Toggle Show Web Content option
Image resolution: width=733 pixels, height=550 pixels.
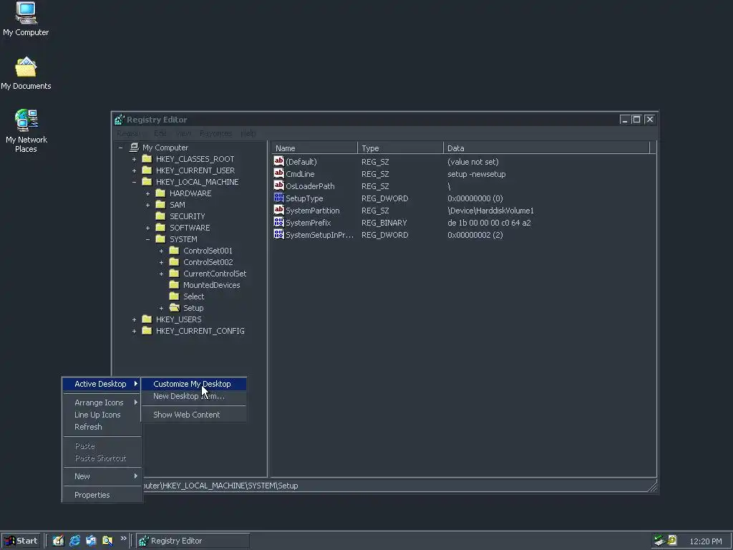tap(193, 415)
